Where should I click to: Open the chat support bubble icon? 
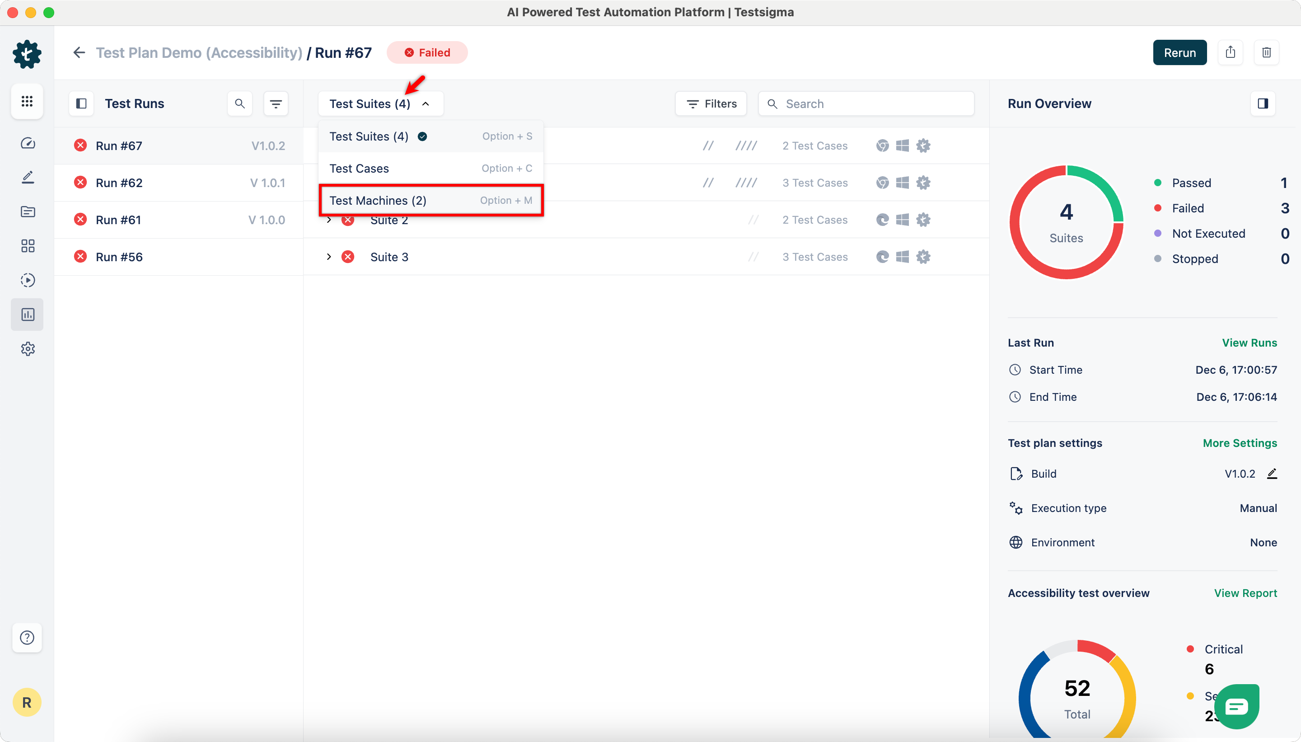pos(1236,706)
